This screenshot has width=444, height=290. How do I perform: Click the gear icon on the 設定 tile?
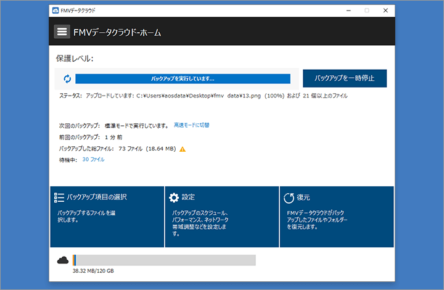(174, 197)
